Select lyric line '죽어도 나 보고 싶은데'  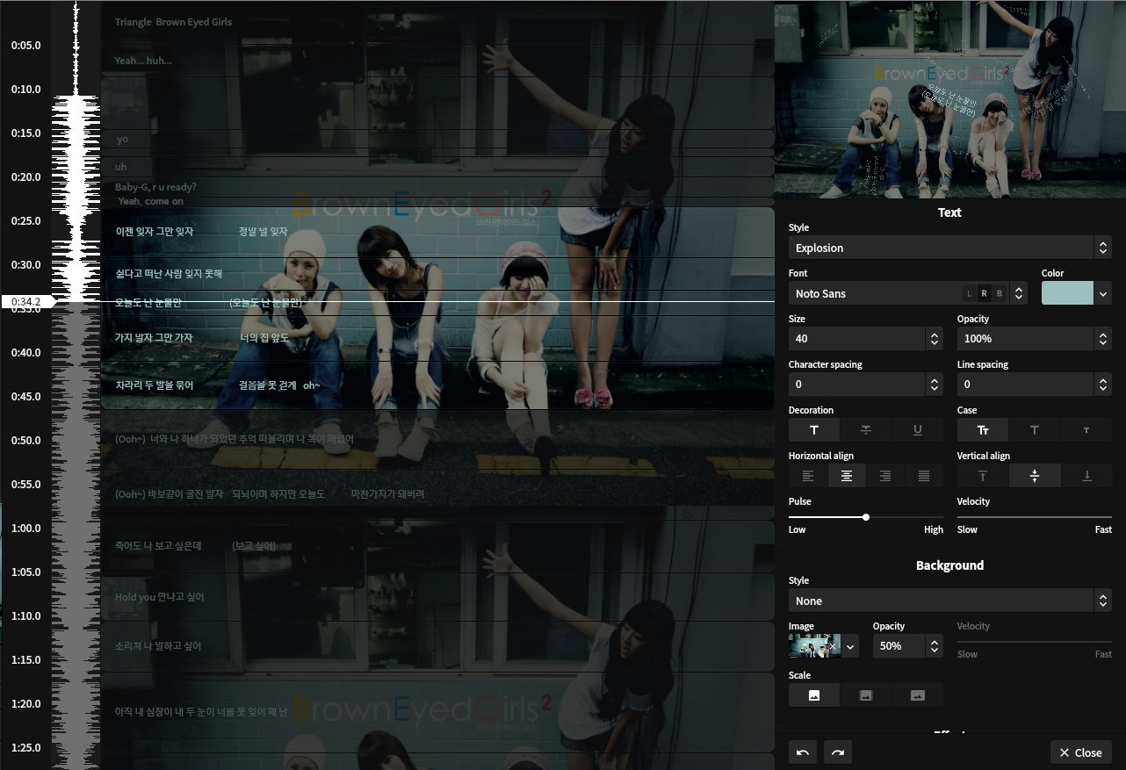pyautogui.click(x=158, y=546)
